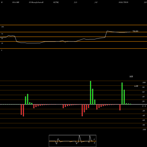
Task: Click the header text 'SI(TM)'
Action: pyautogui.click(x=56, y=2)
